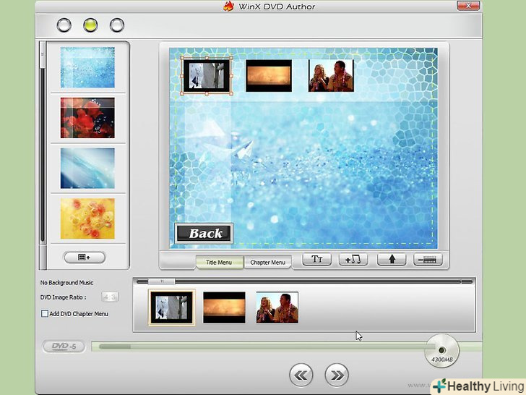The image size is (526, 395).
Task: Switch disc type with DVD-5 button
Action: 64,347
